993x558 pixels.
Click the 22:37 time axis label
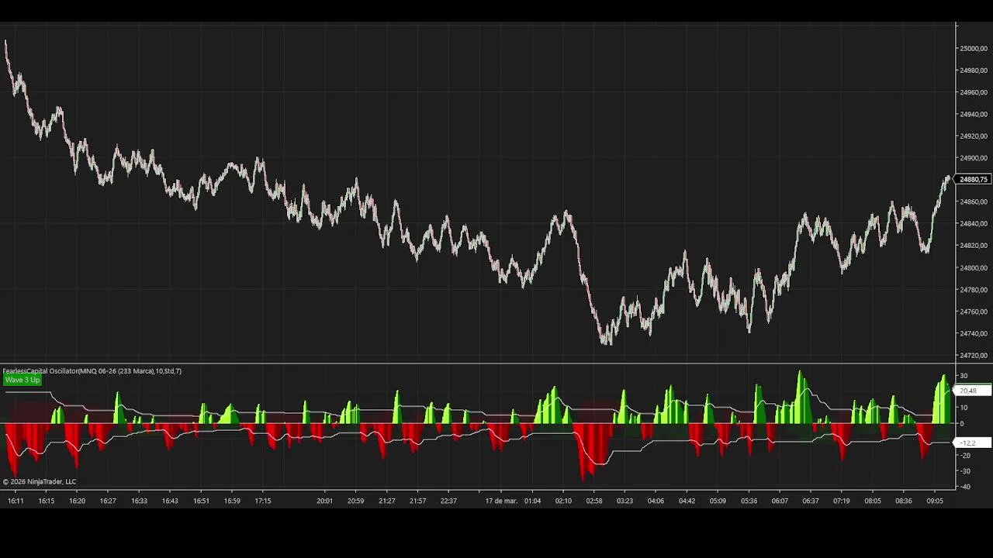(x=448, y=501)
